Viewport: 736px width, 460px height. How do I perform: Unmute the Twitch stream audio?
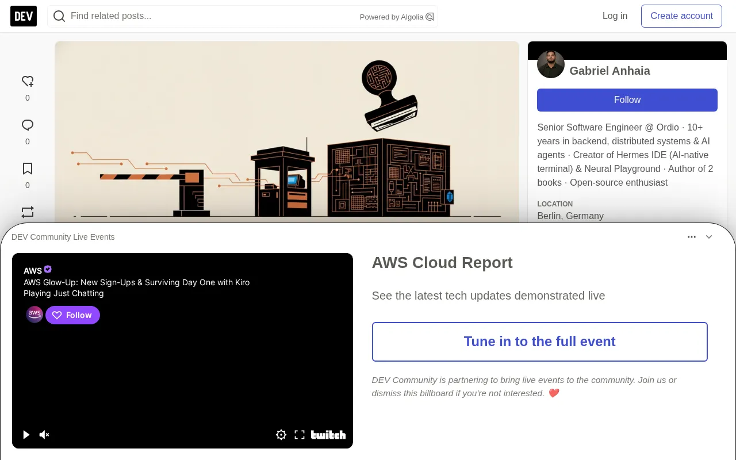(44, 435)
